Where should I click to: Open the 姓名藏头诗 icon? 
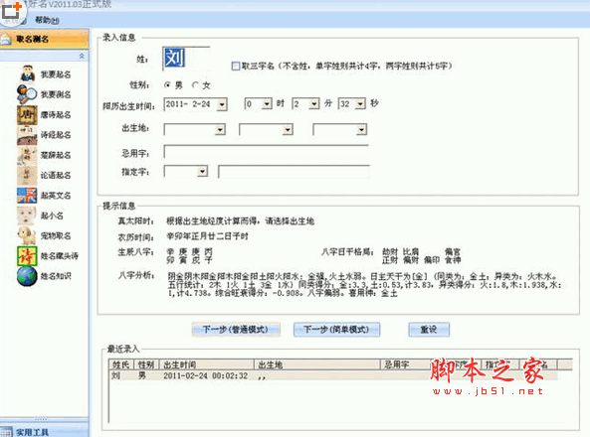pyautogui.click(x=27, y=256)
